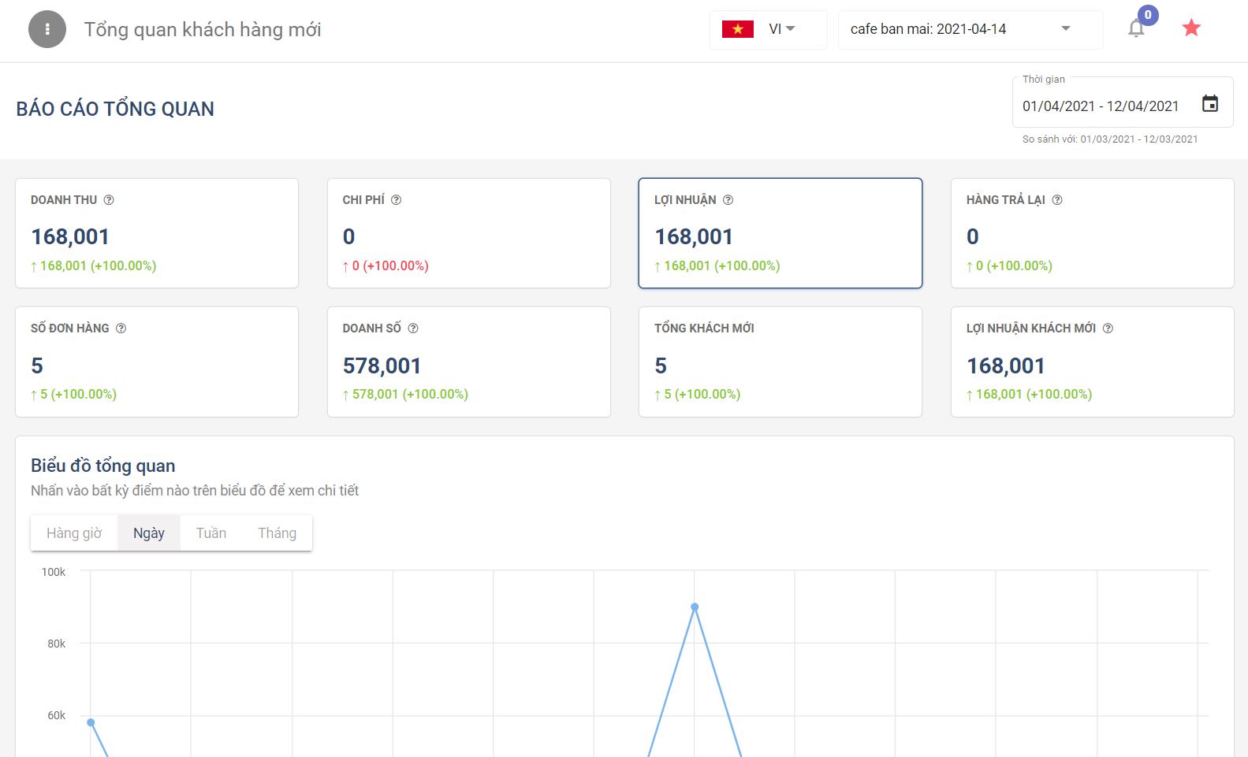Open the VI language dropdown

768,29
